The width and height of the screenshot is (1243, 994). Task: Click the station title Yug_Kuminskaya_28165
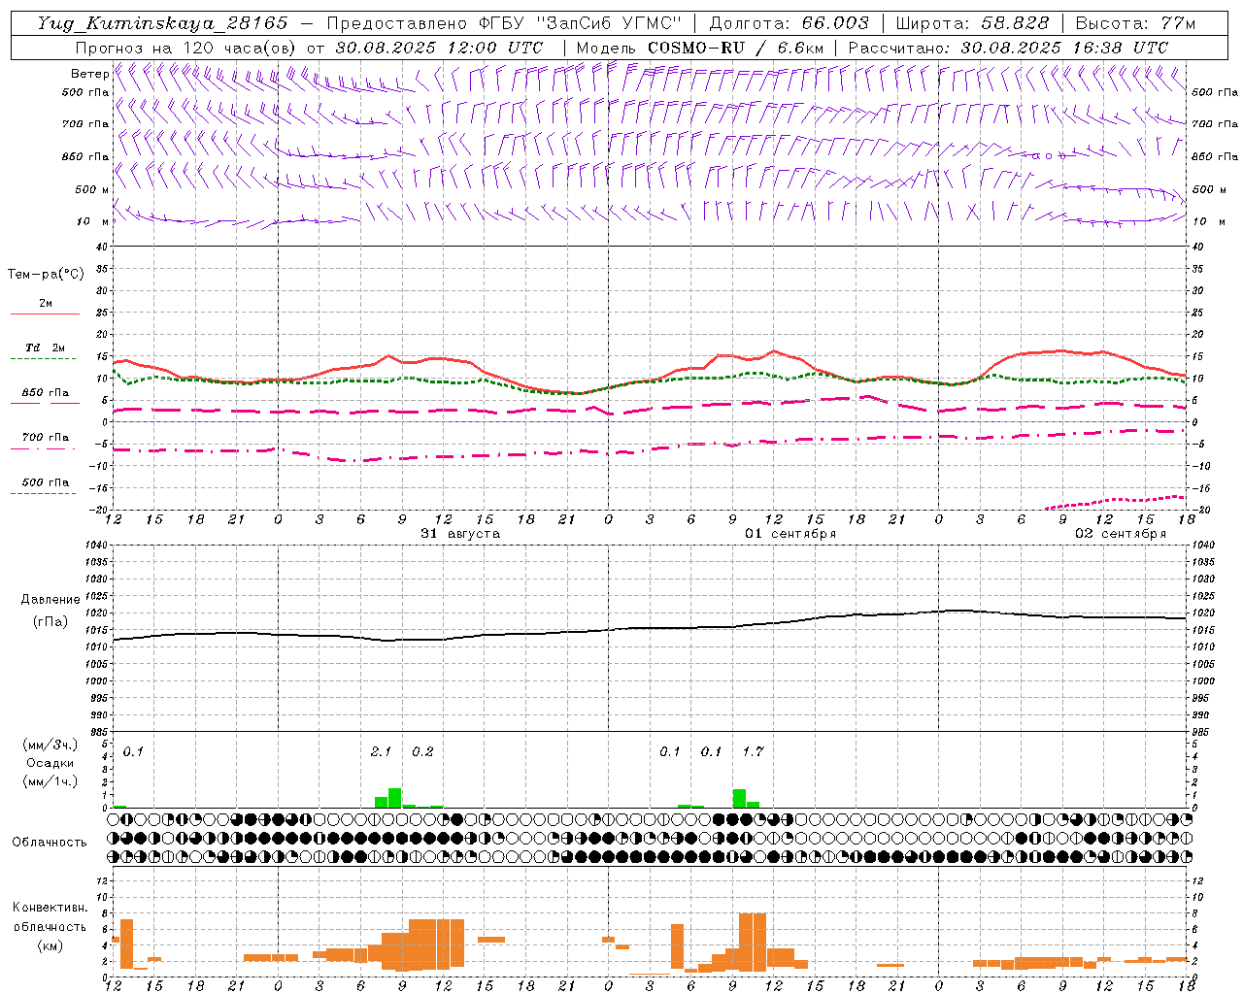point(162,23)
